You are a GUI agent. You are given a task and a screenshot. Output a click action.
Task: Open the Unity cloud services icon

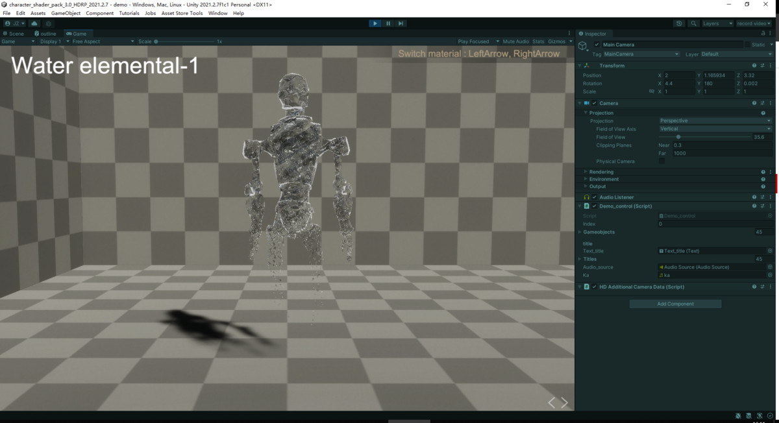click(34, 23)
